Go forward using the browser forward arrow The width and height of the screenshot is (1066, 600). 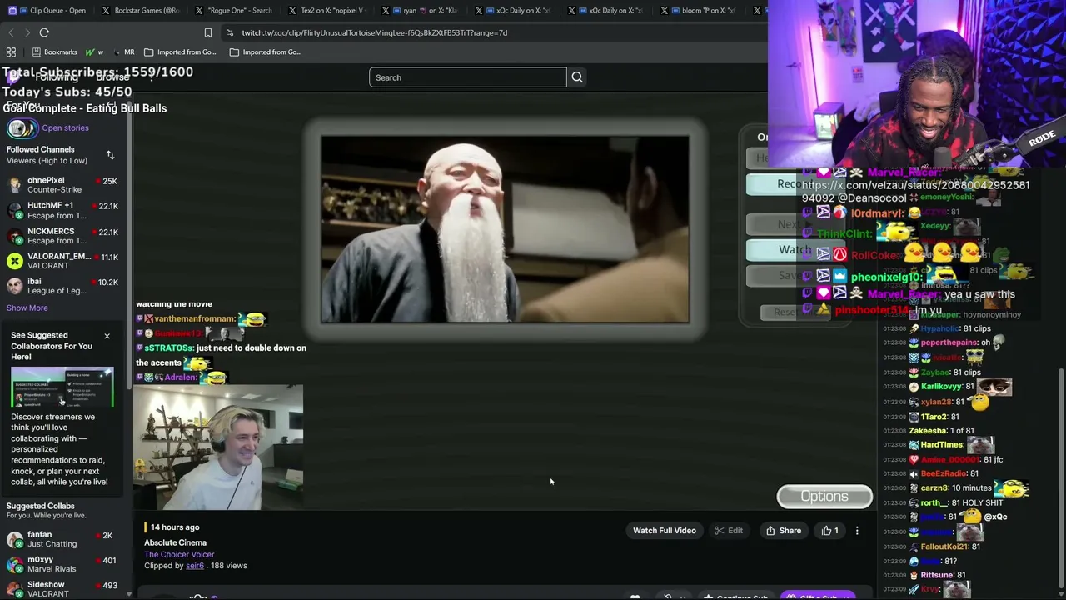[27, 32]
